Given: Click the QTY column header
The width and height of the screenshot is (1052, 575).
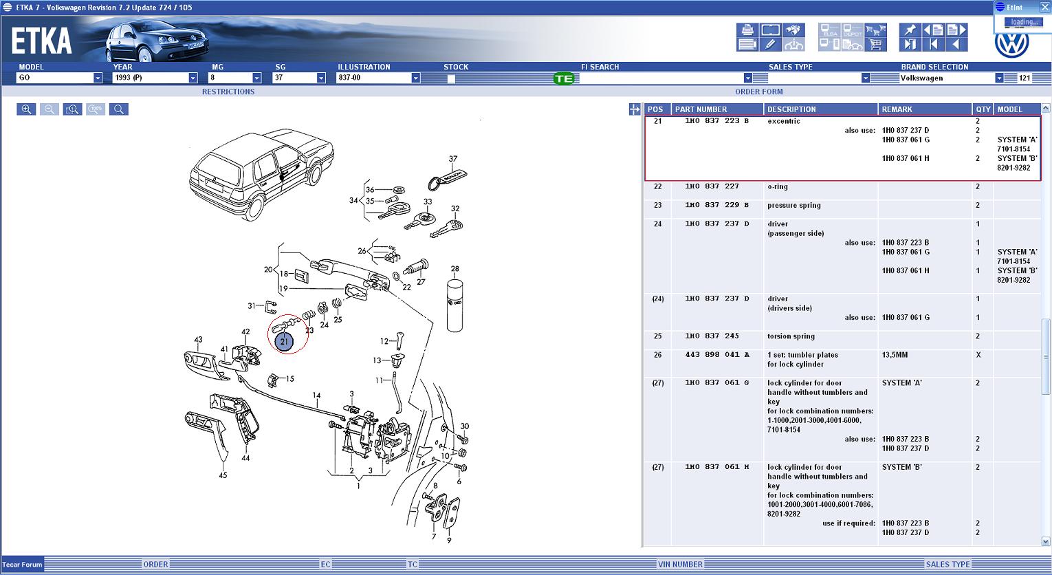Looking at the screenshot, I should point(983,109).
